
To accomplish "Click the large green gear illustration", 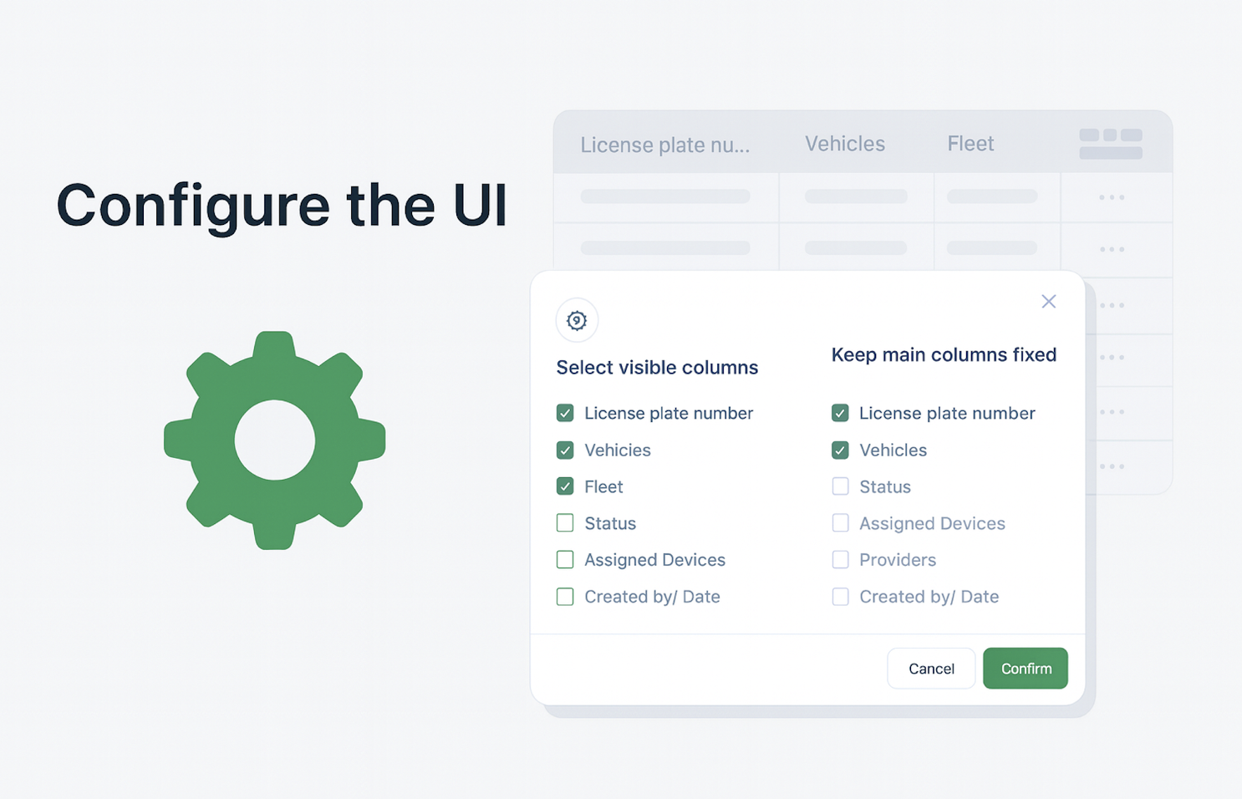I will (x=275, y=440).
